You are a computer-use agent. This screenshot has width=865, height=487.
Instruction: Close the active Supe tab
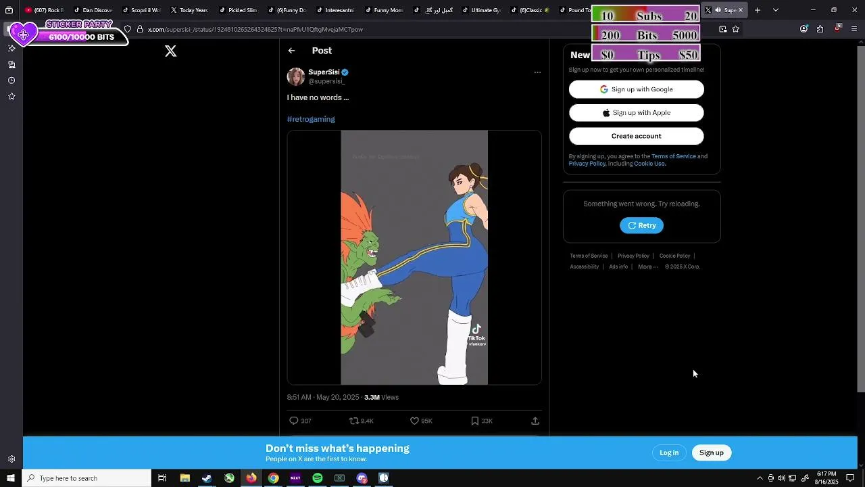point(741,10)
